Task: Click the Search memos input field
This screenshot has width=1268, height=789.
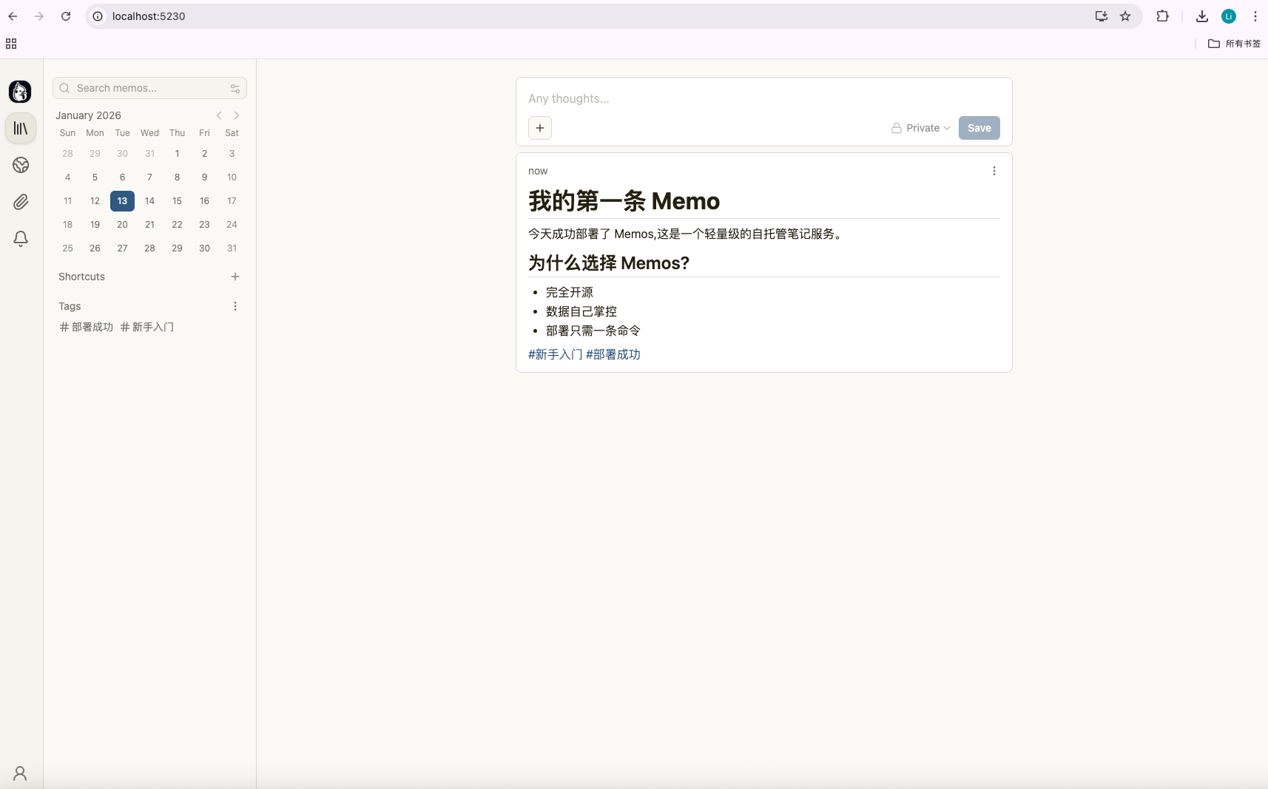Action: (148, 88)
